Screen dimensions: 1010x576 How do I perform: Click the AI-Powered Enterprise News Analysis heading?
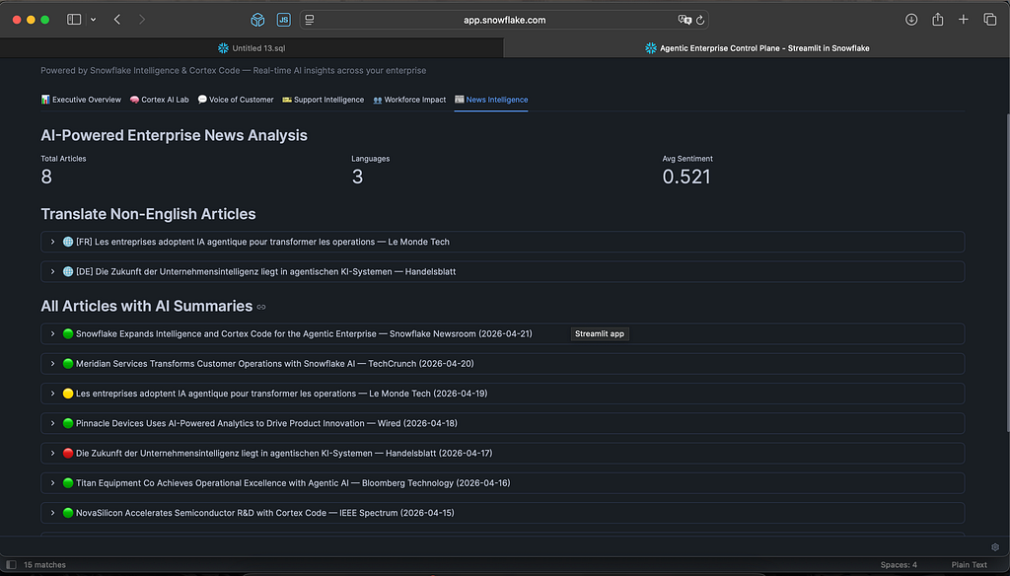tap(174, 135)
